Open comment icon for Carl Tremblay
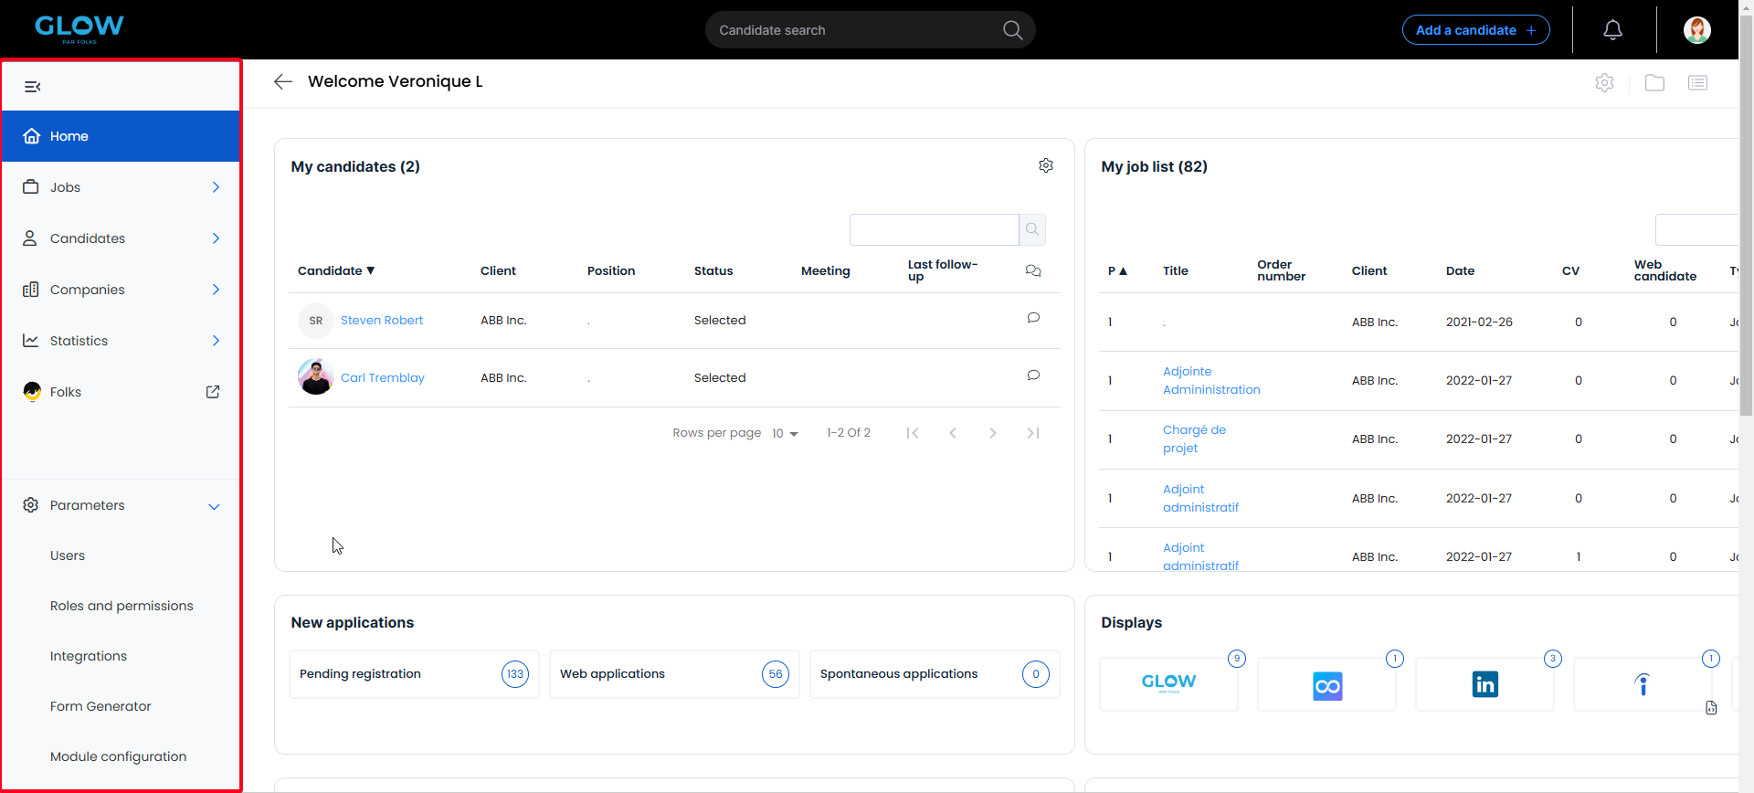Image resolution: width=1754 pixels, height=793 pixels. (x=1033, y=375)
